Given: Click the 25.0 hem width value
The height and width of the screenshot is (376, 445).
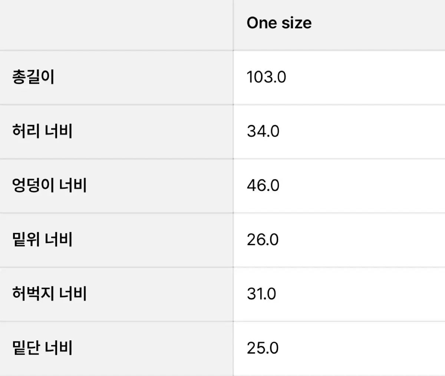Looking at the screenshot, I should coord(263,349).
